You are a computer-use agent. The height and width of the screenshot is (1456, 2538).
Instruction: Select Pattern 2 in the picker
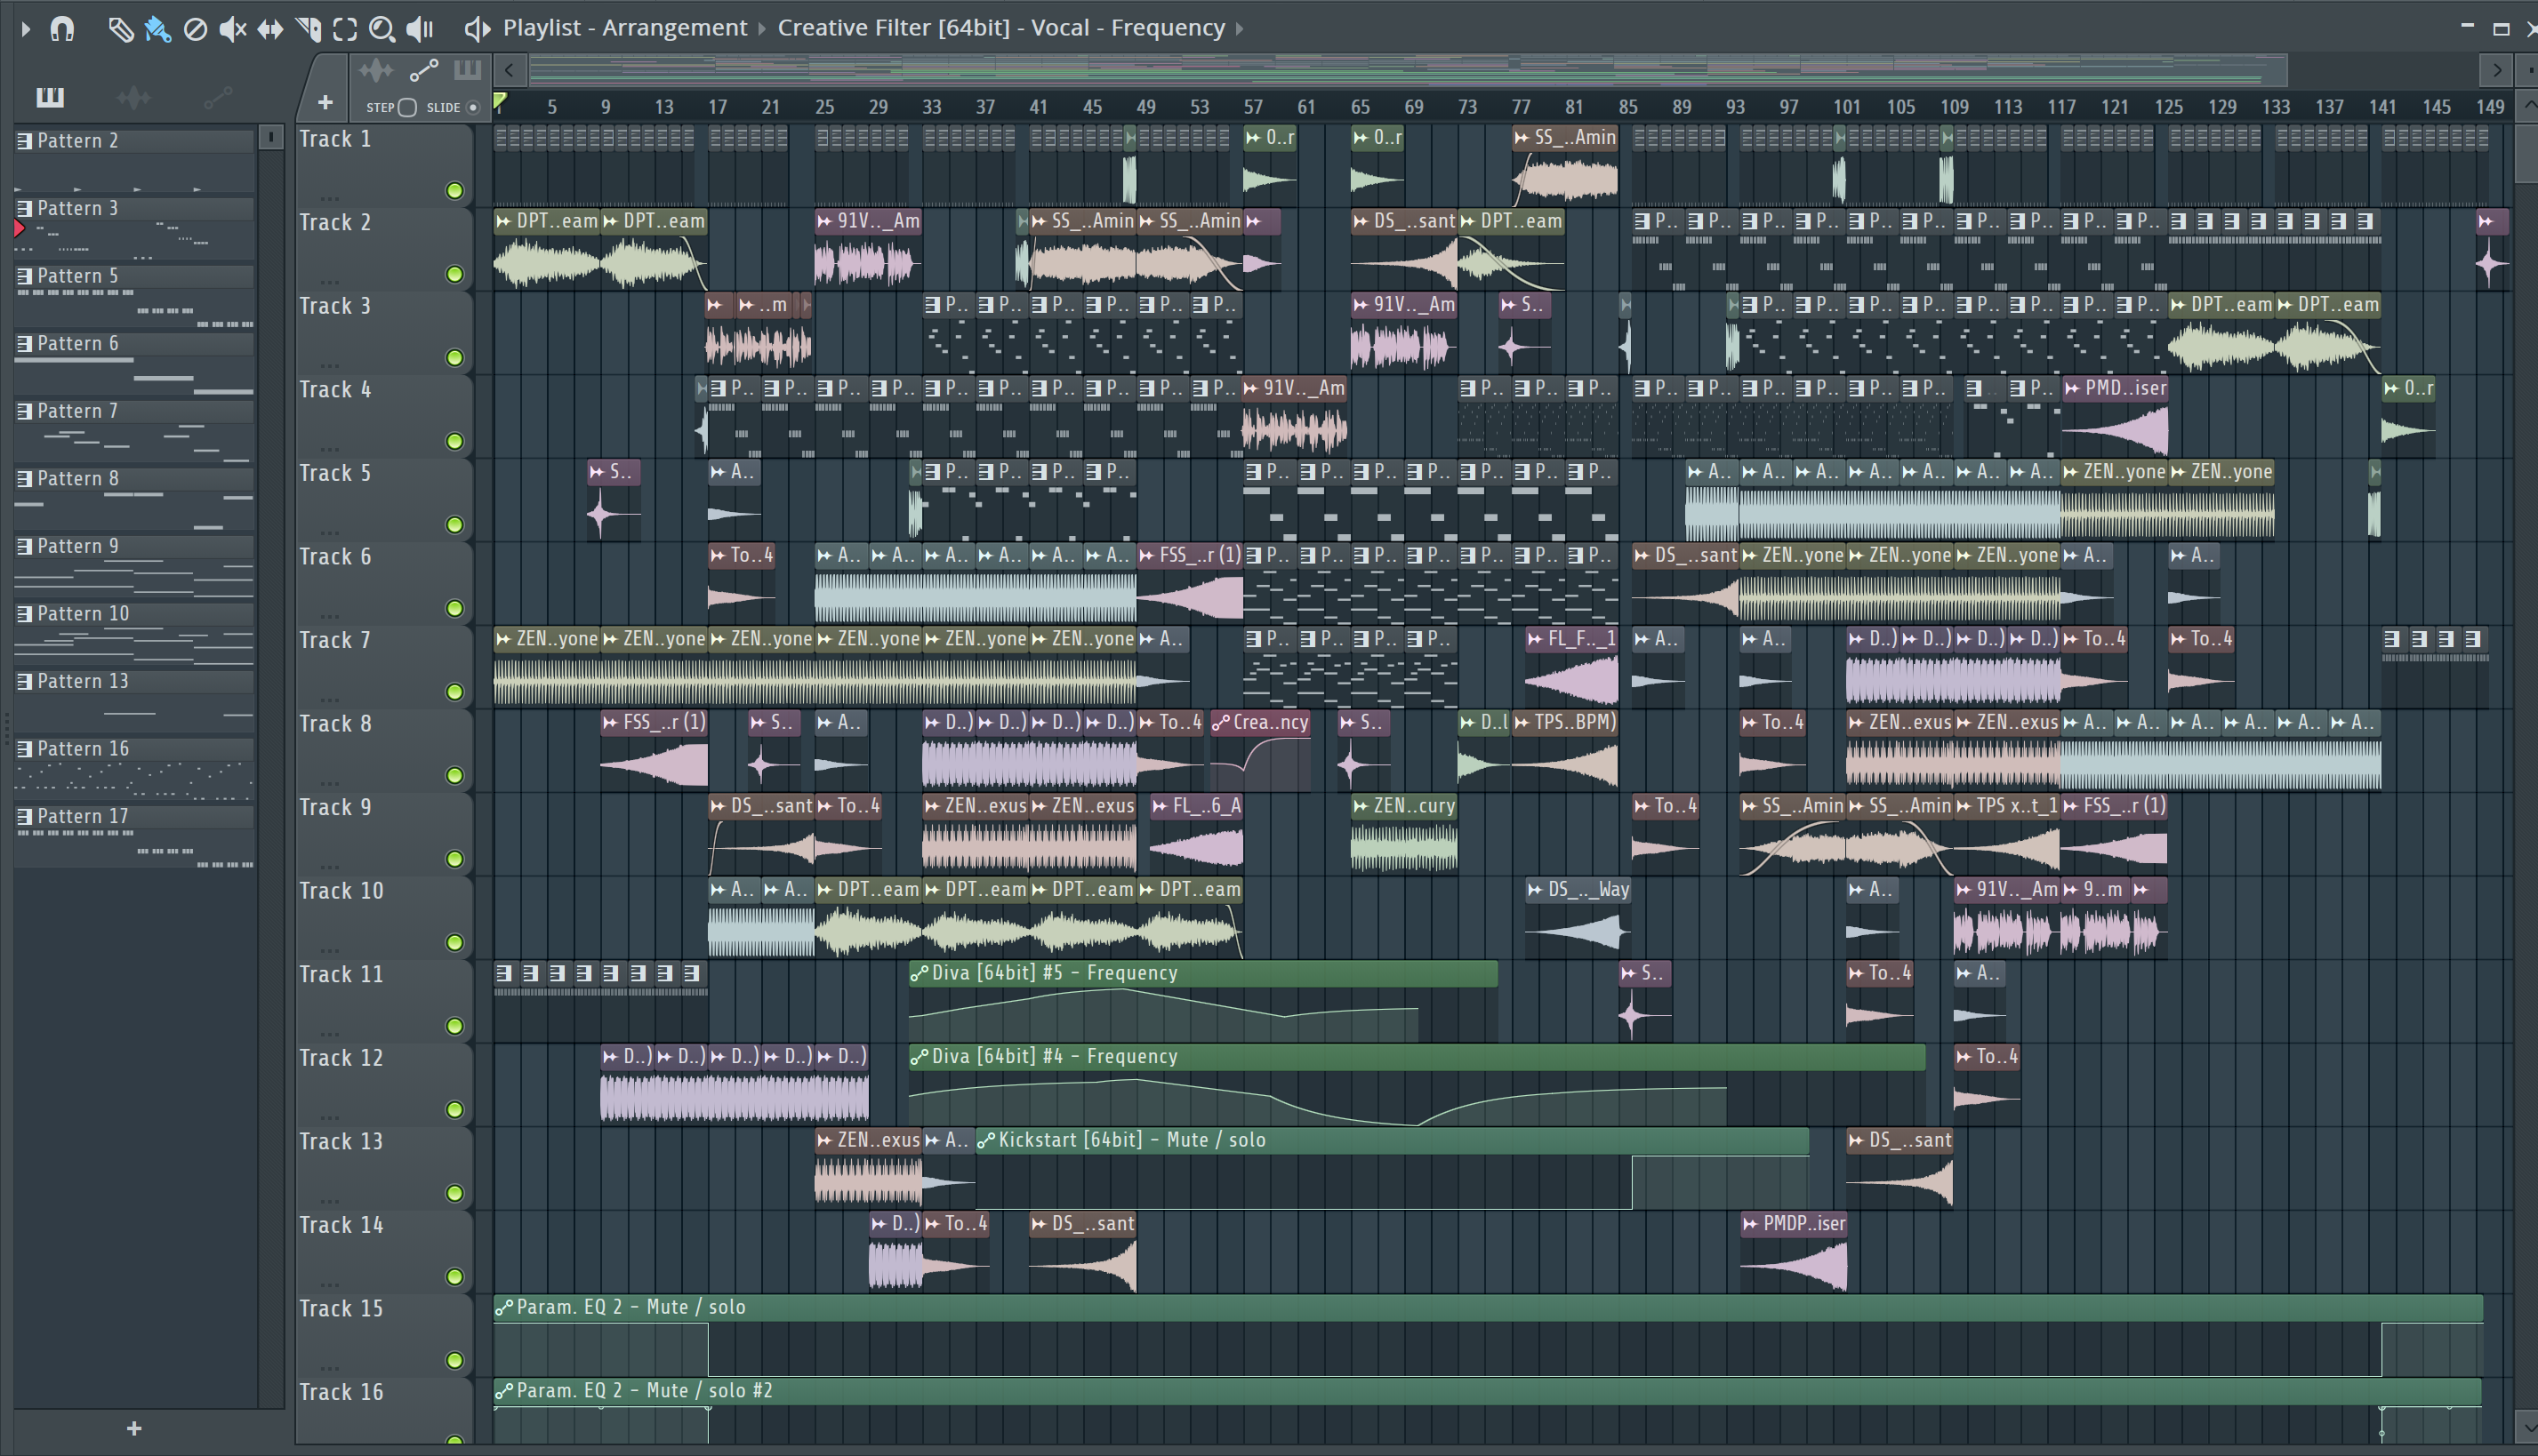134,141
